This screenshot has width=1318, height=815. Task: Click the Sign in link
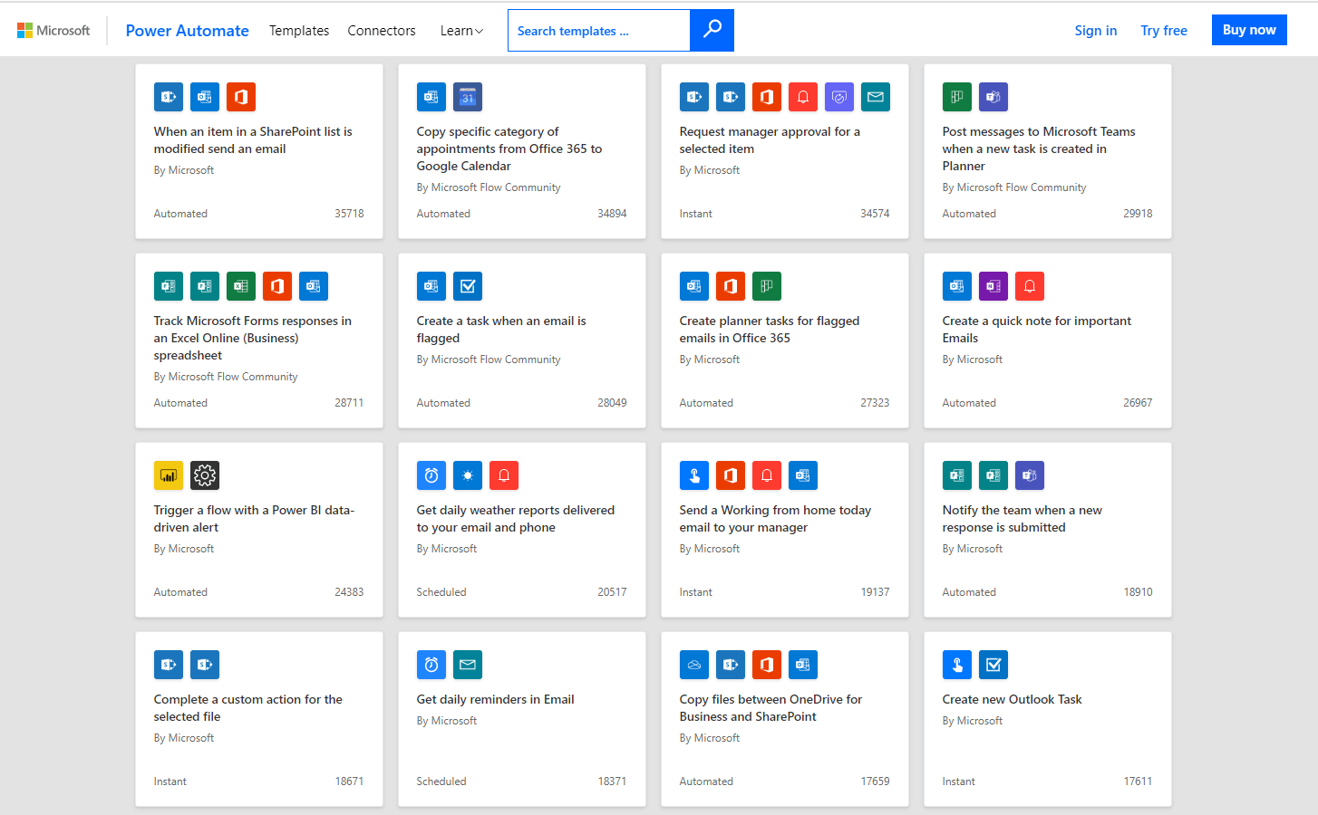tap(1095, 31)
